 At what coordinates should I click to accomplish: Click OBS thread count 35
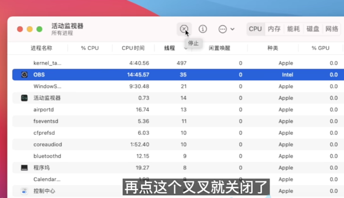point(183,75)
